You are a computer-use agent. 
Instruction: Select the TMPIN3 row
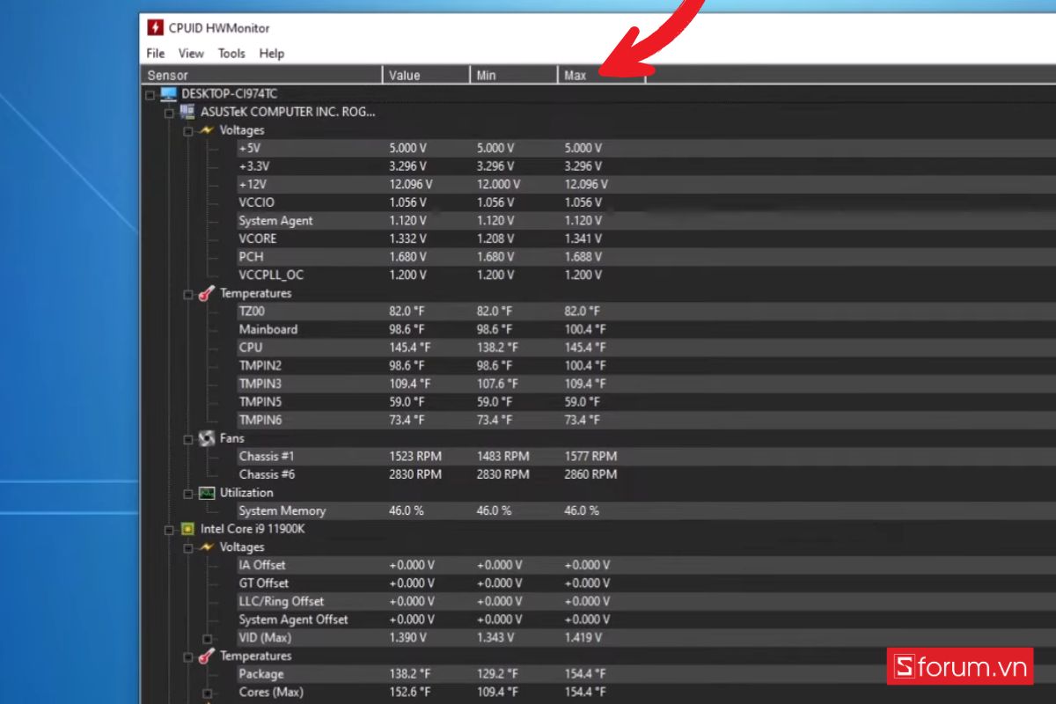click(647, 384)
